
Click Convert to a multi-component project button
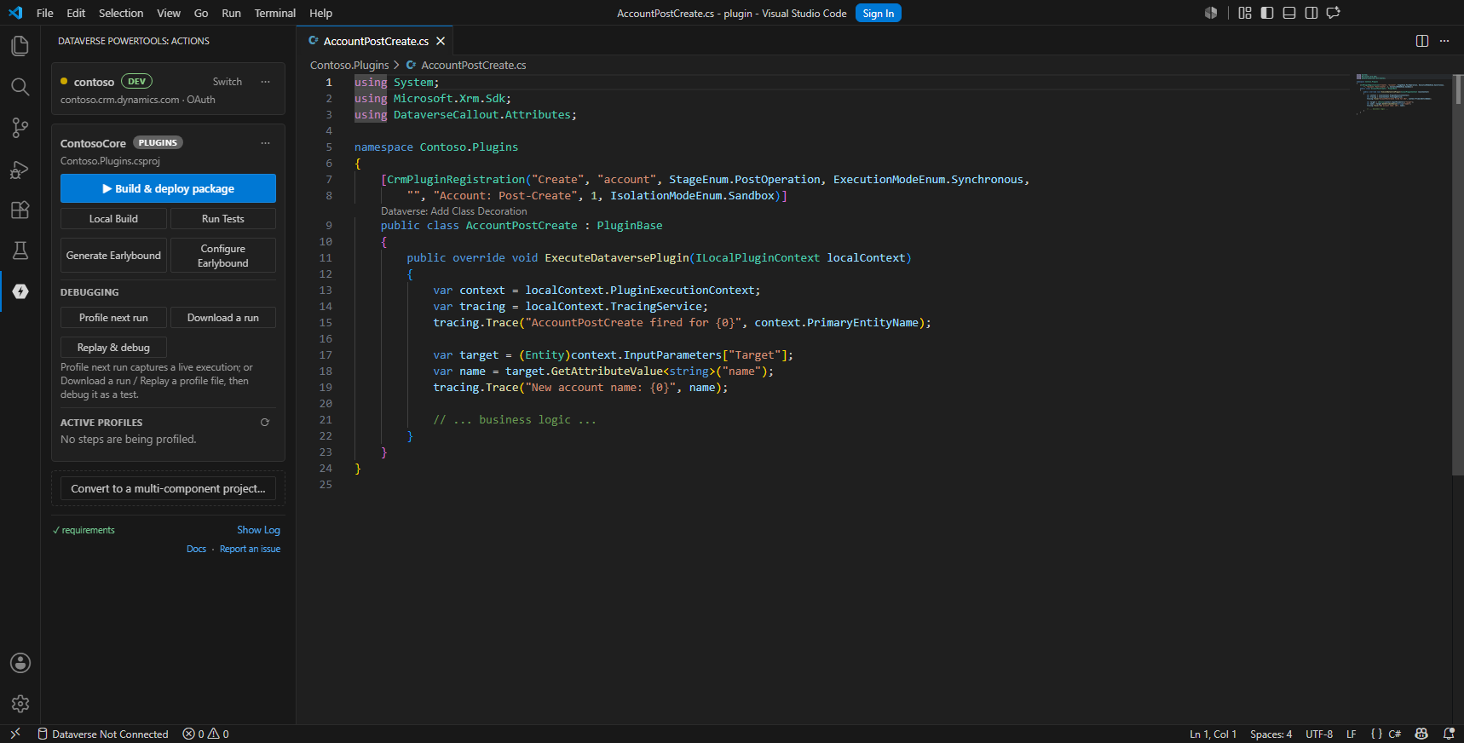[168, 489]
